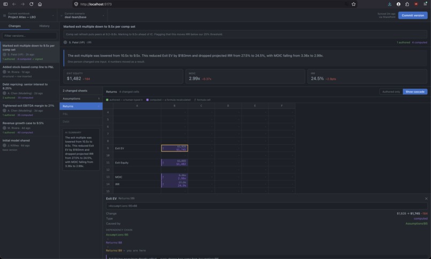Click the MOIC 2.99x metric card

point(245,76)
